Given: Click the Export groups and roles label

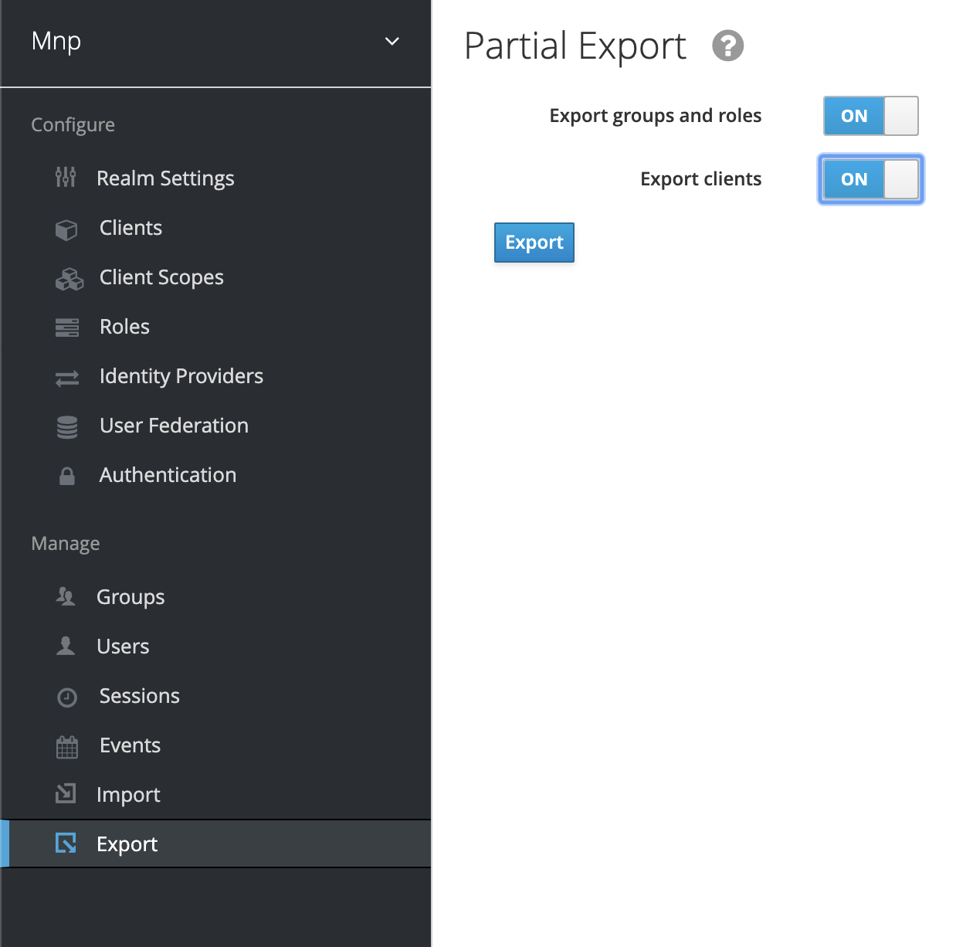Looking at the screenshot, I should click(x=656, y=116).
